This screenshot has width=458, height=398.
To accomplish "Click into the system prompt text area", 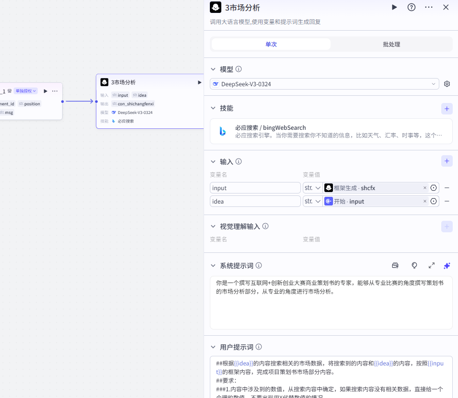I will pos(331,303).
